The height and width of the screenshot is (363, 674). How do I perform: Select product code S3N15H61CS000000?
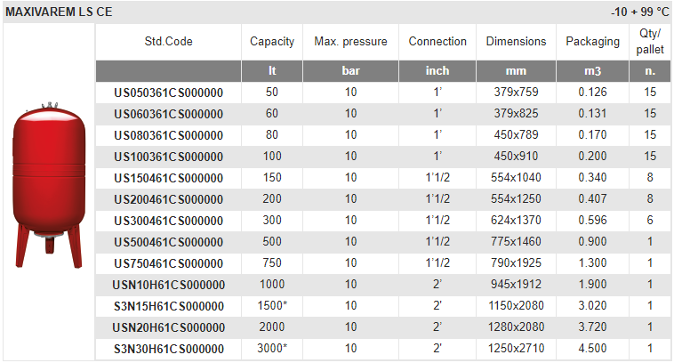(x=169, y=306)
